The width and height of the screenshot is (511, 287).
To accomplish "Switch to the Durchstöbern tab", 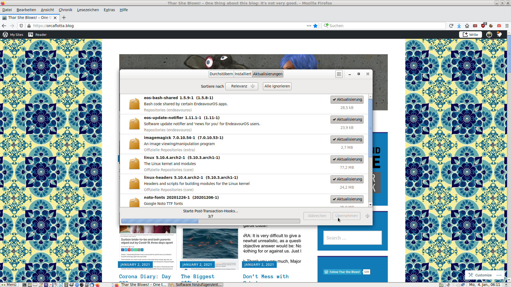I will pos(221,74).
